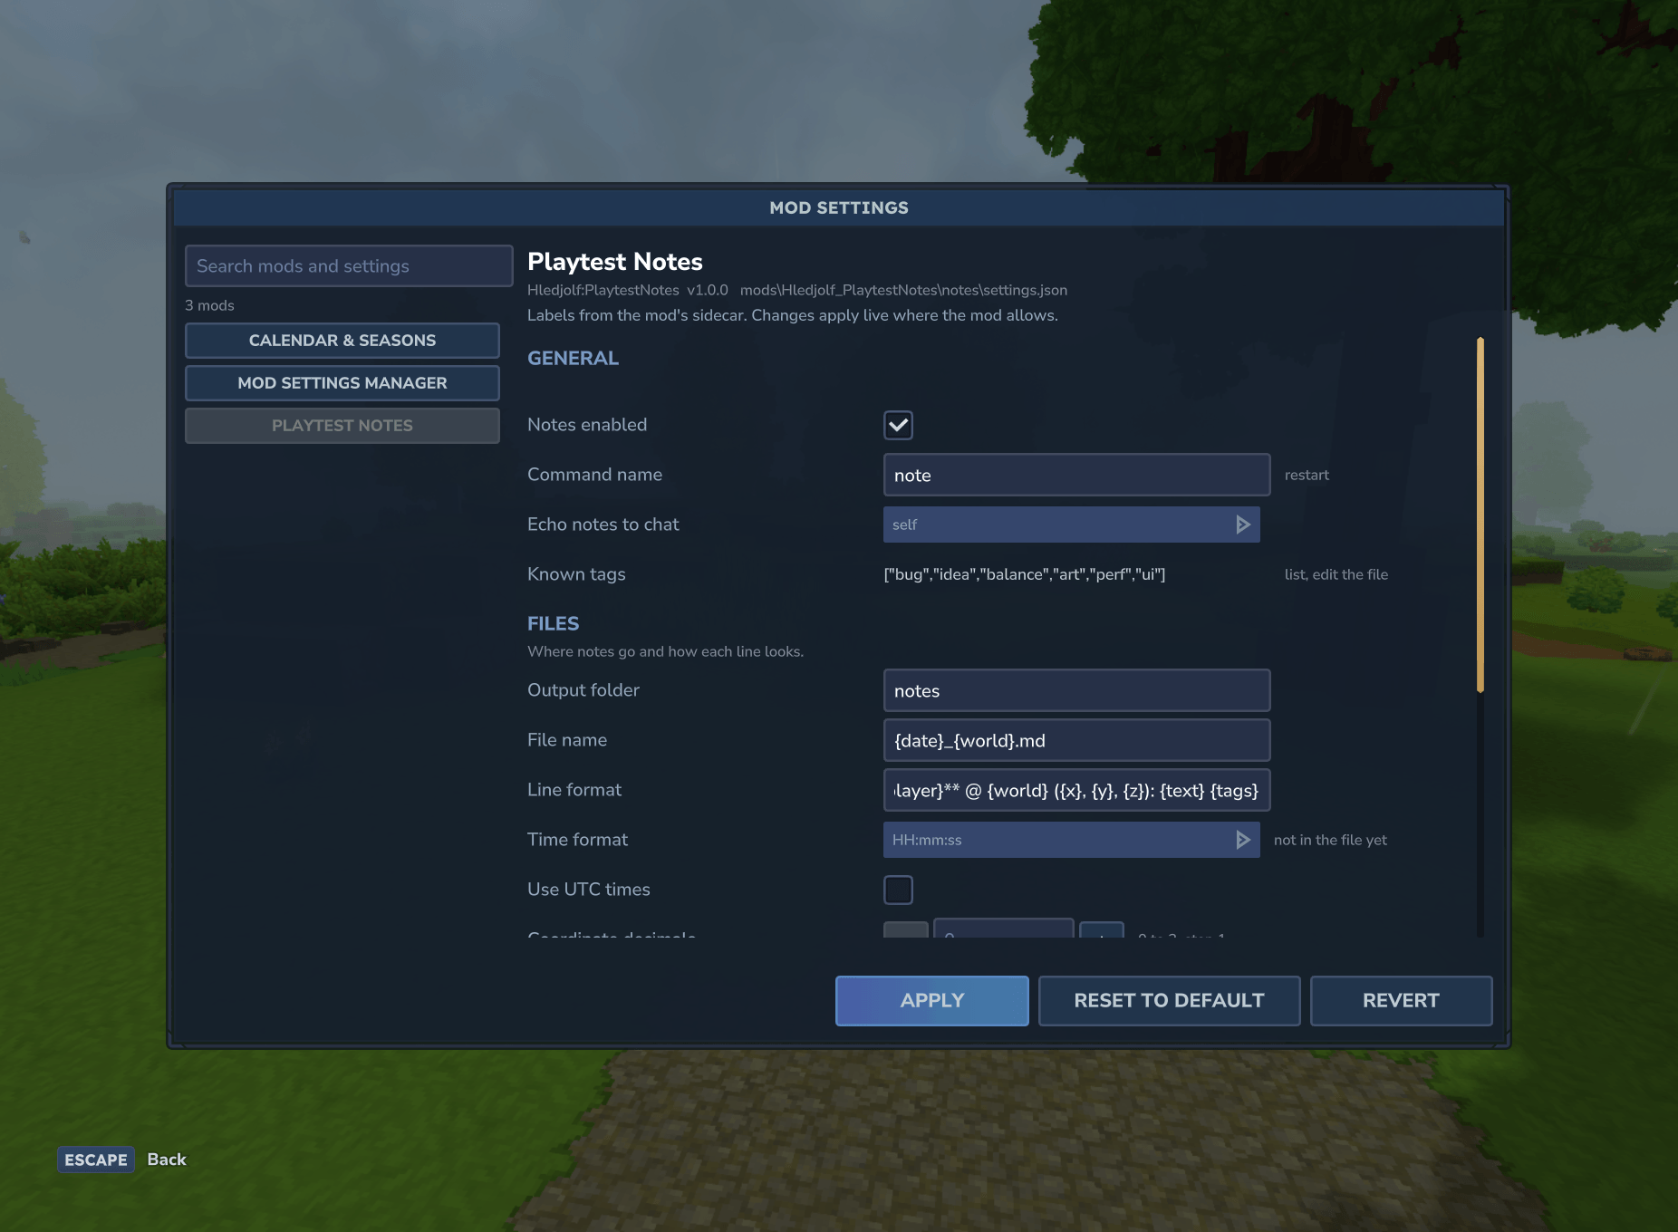Screen dimensions: 1678x1232
Task: Click the FILES section heading
Action: point(554,623)
